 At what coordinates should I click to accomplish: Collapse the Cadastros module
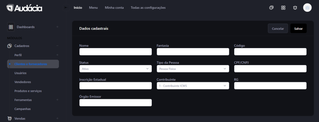click(57, 46)
